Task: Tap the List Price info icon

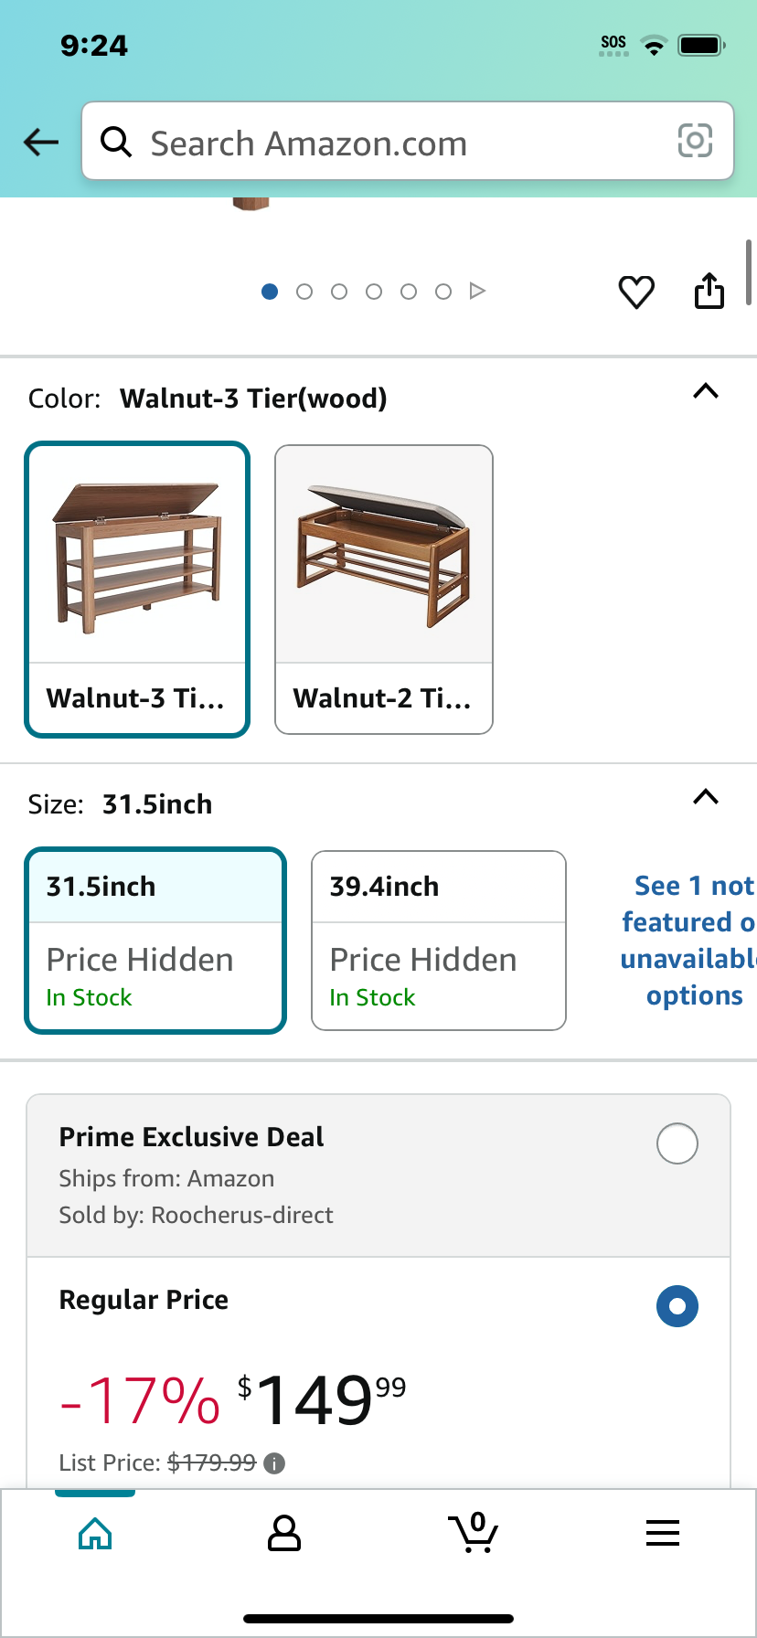Action: 274,1463
